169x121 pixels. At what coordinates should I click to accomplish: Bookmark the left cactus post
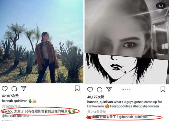pos(77,88)
